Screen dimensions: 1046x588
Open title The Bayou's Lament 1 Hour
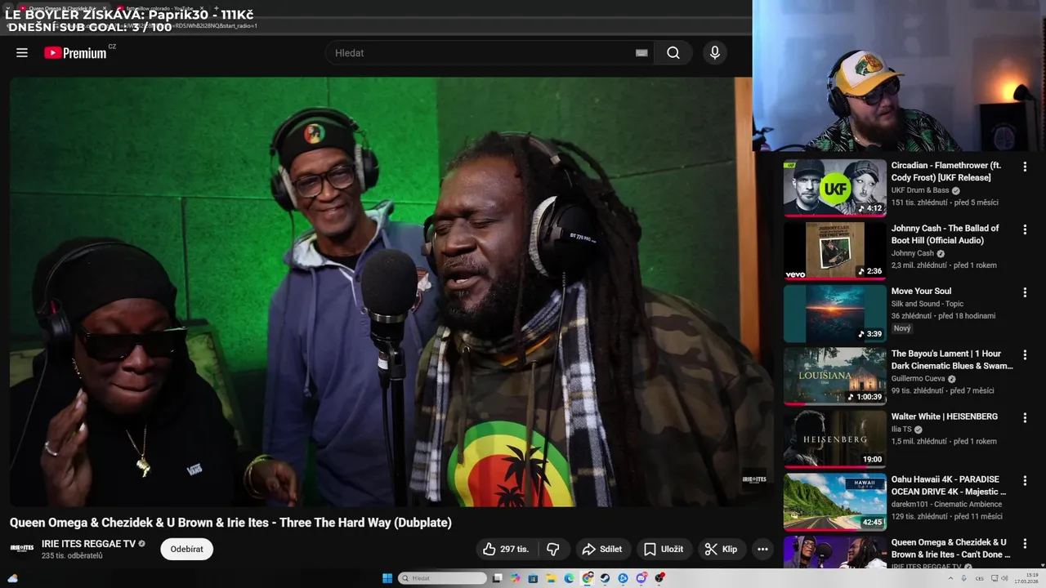point(952,360)
